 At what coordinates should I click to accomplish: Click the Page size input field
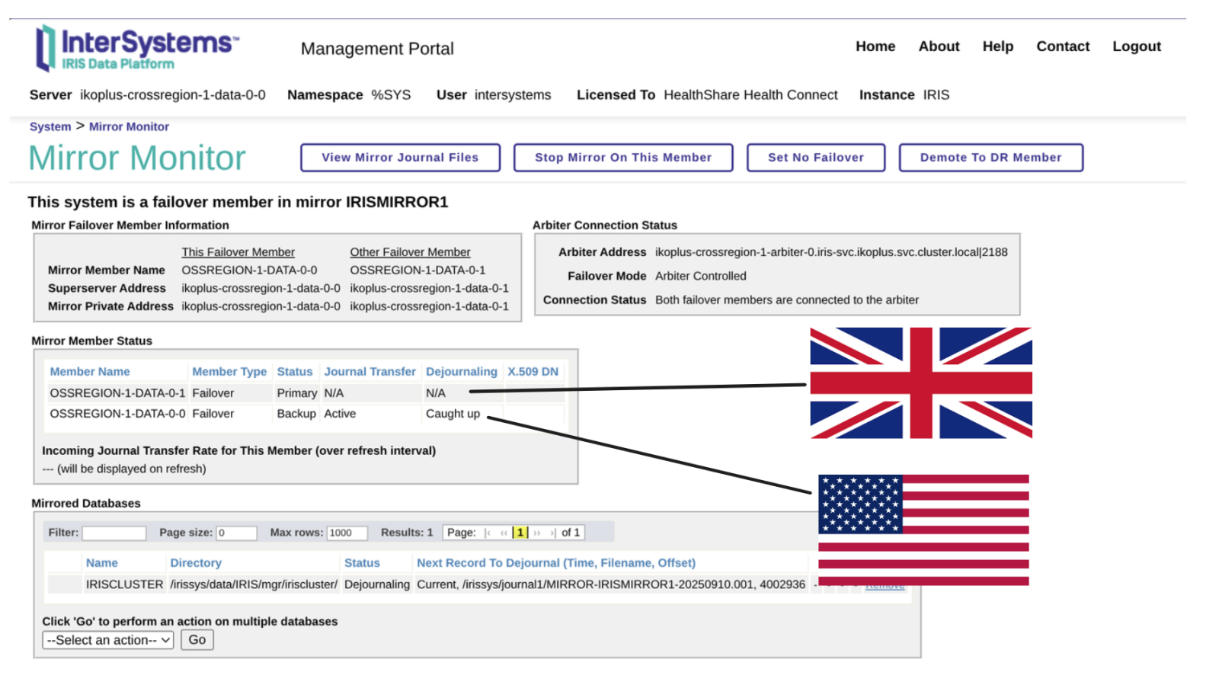[x=236, y=533]
